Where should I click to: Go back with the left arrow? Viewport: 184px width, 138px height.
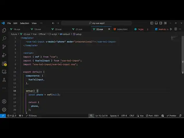pos(53,23)
